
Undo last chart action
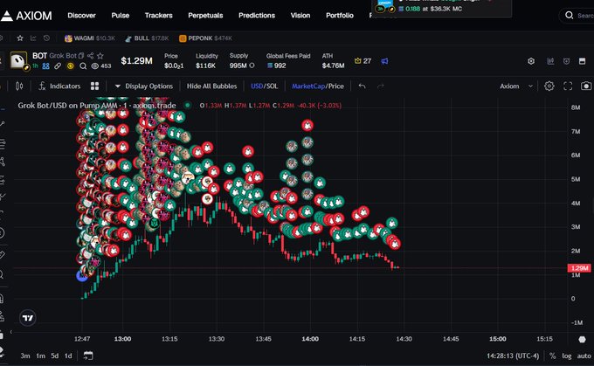(x=362, y=86)
